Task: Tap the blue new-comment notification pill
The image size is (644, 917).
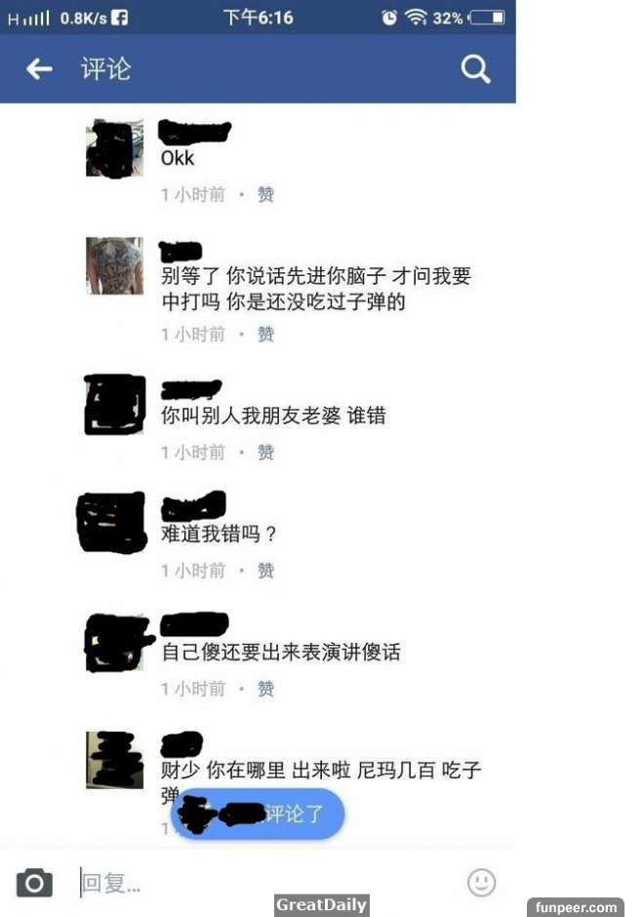Action: click(x=258, y=814)
